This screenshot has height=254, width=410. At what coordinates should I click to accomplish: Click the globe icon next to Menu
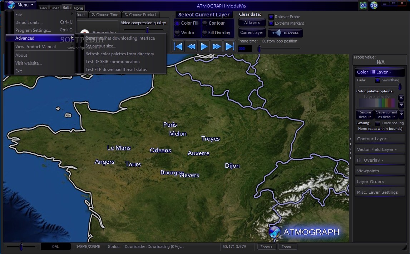[x=11, y=5]
